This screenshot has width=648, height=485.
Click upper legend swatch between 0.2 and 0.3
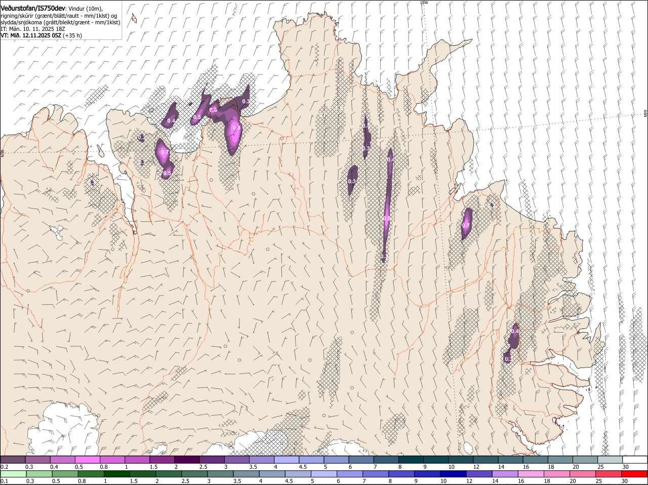(x=13, y=459)
